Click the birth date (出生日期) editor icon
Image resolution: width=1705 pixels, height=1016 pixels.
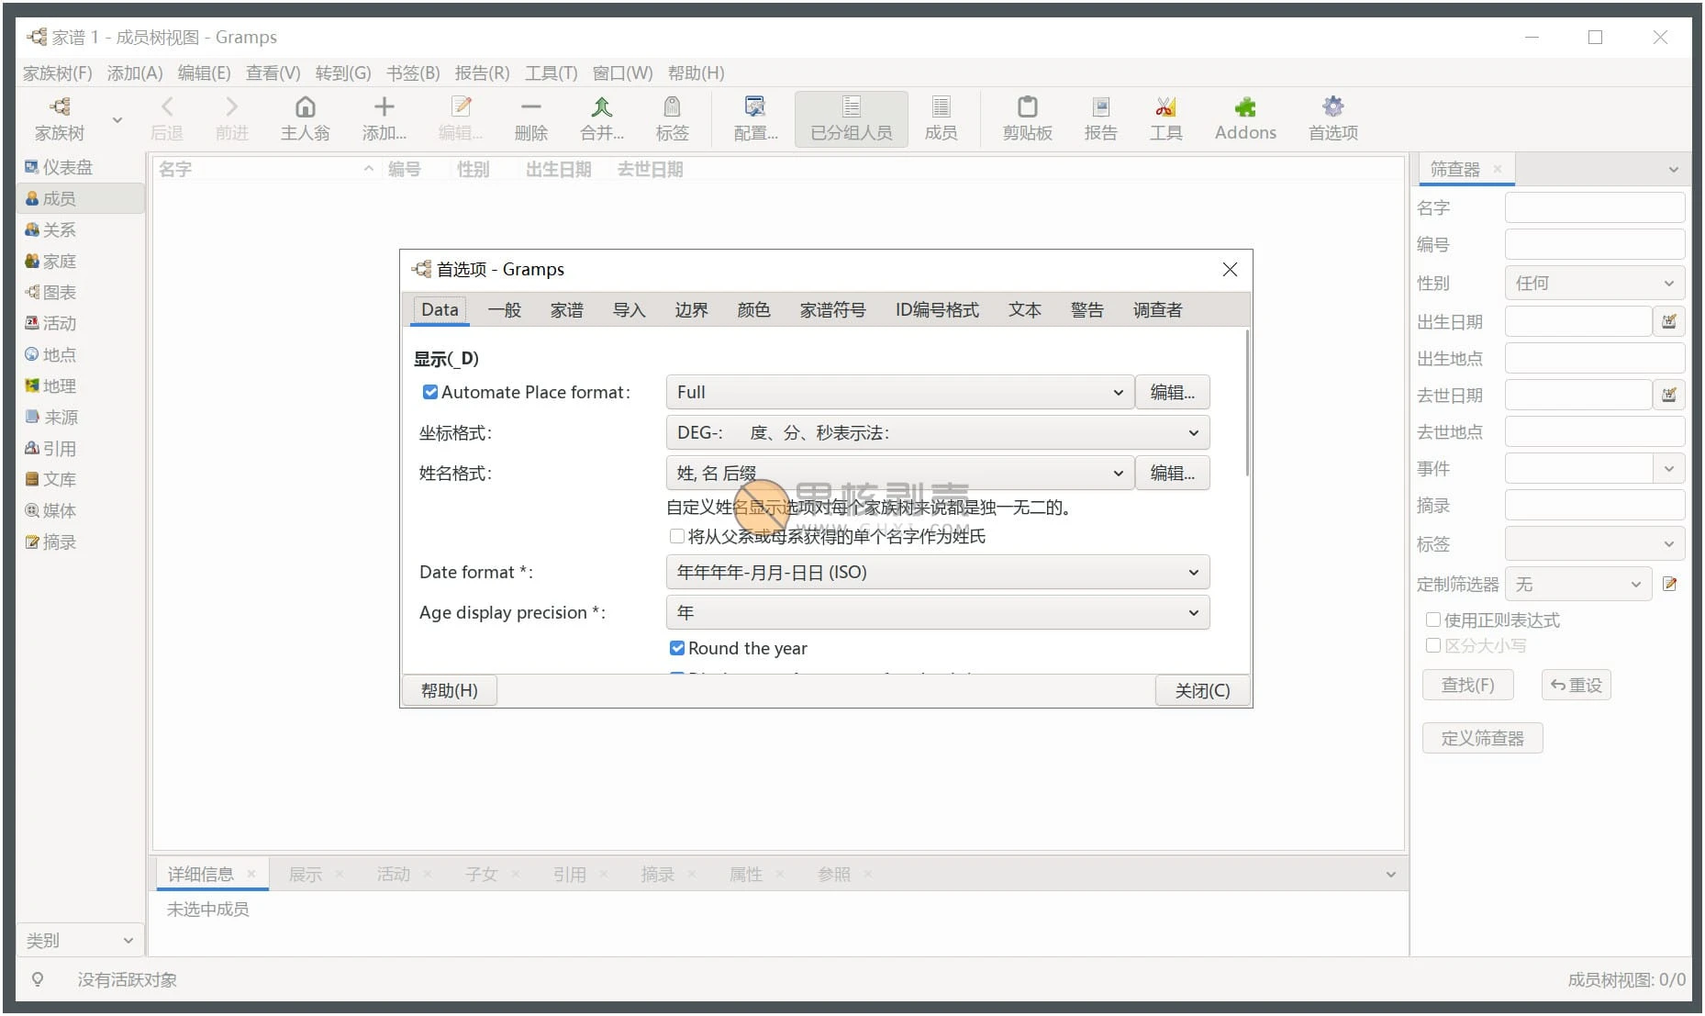1668,321
